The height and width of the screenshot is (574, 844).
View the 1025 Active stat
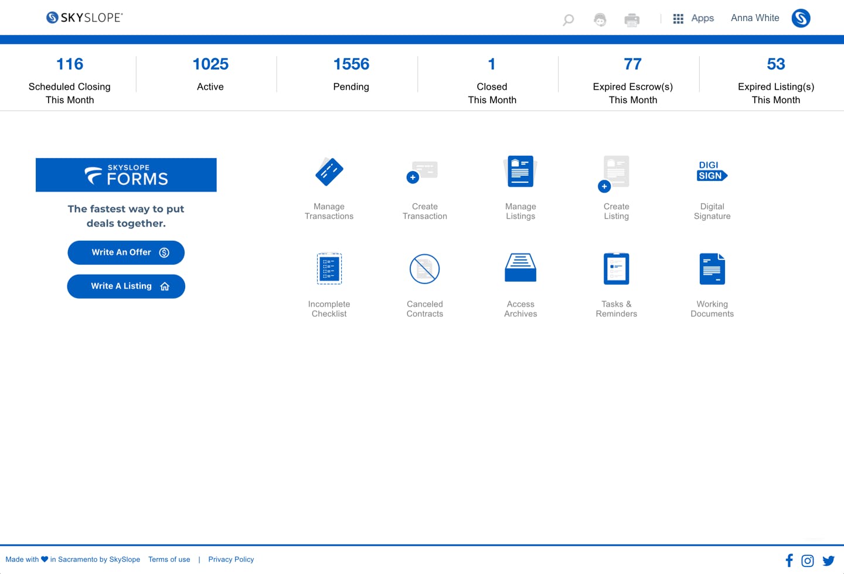click(210, 74)
